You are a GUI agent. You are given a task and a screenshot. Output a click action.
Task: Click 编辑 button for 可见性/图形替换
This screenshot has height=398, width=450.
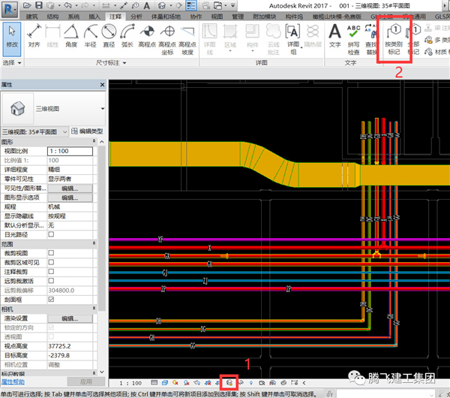(69, 188)
